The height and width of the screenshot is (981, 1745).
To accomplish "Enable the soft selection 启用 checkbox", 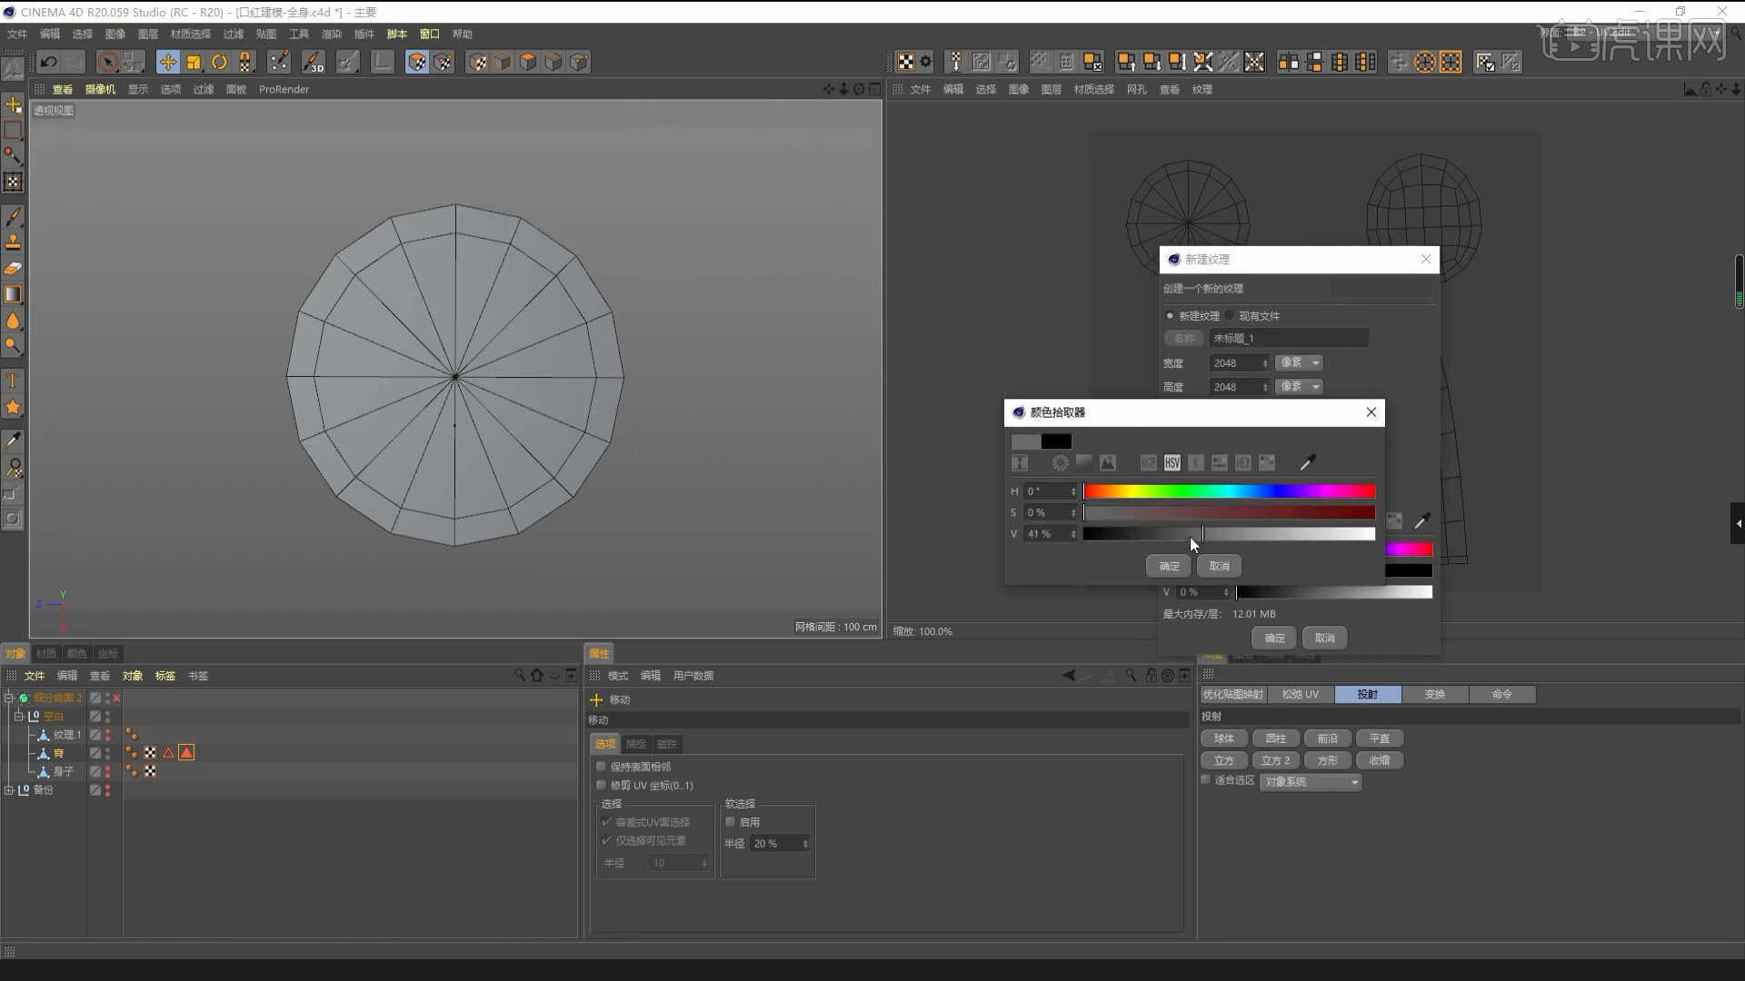I will tap(730, 822).
